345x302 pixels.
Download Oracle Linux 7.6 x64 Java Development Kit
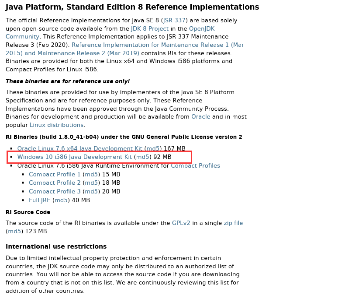[x=79, y=148]
